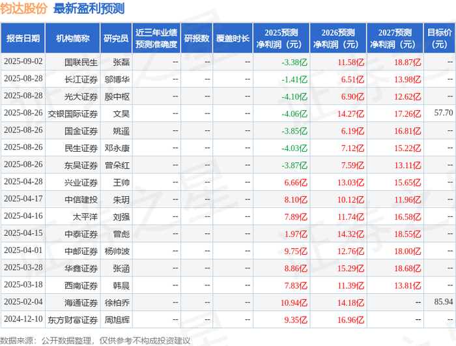
Task: Click the 13.11亿 forecast value
Action: coord(407,165)
